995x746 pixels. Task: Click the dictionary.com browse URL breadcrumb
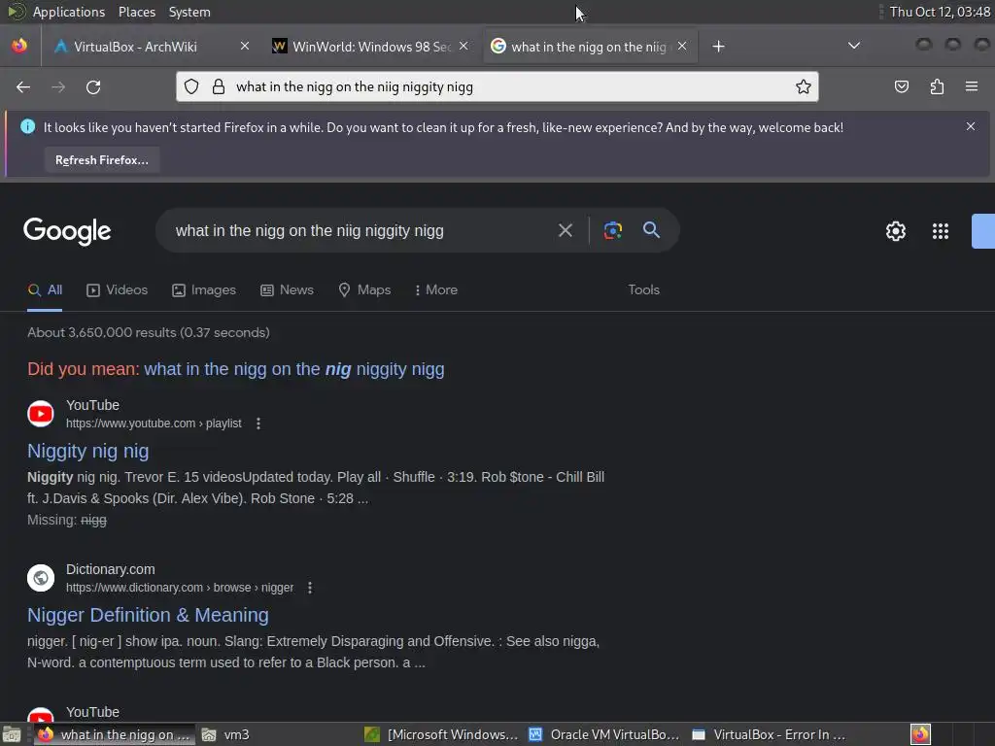click(x=180, y=588)
